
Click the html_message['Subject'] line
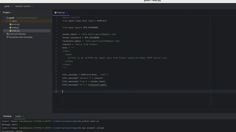click(83, 78)
